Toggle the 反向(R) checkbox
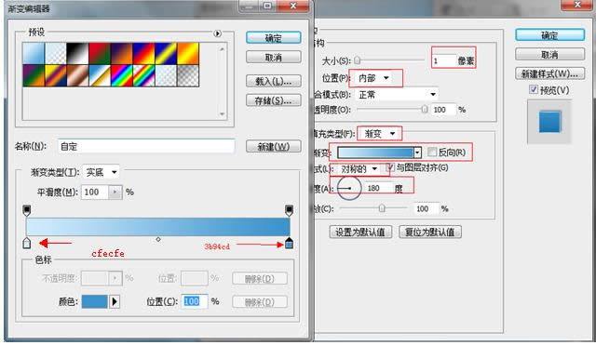Image resolution: width=596 pixels, height=345 pixels. click(x=432, y=153)
